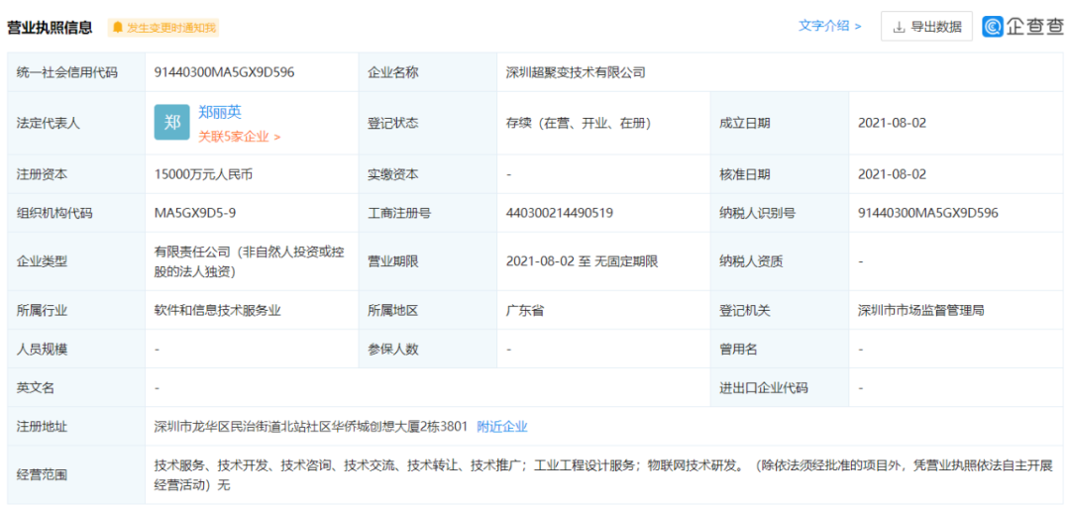Click the 法定代表人 label
This screenshot has height=508, width=1070.
click(48, 124)
